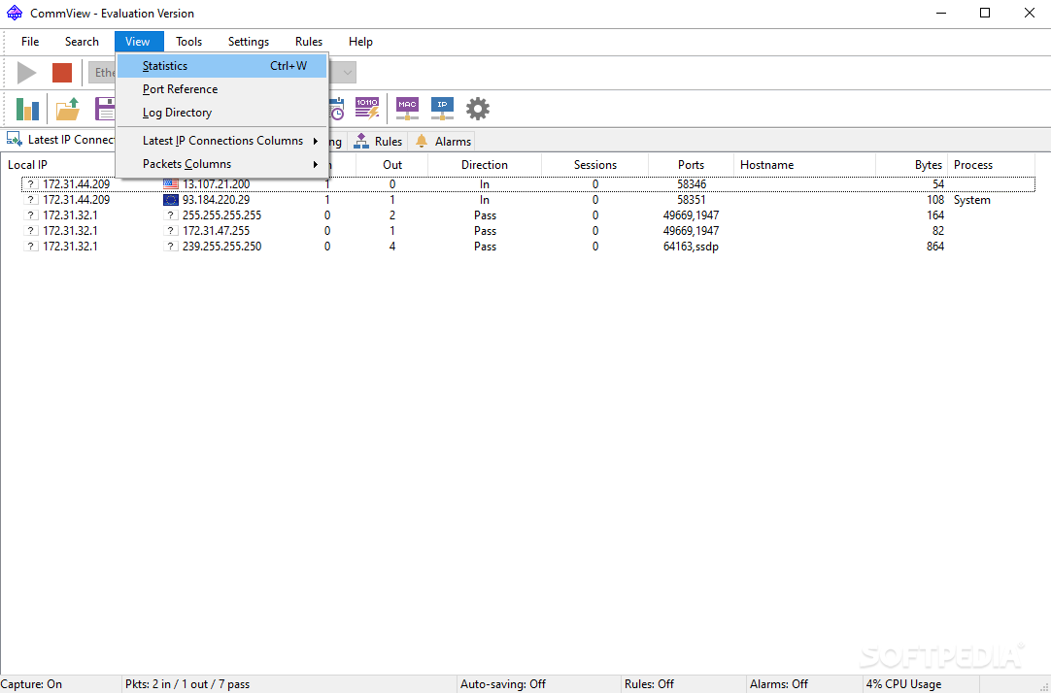Click the Alarms bell icon

click(x=422, y=141)
